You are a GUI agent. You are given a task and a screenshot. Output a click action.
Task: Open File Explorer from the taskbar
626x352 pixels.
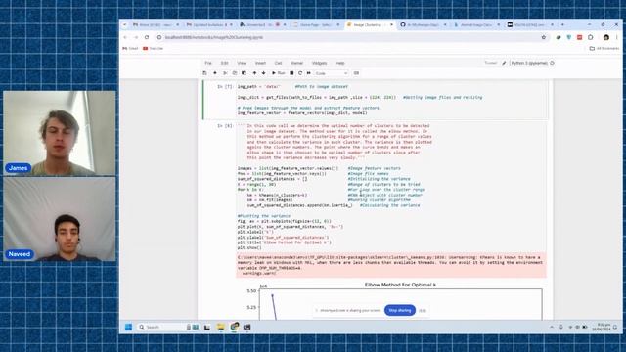point(220,327)
